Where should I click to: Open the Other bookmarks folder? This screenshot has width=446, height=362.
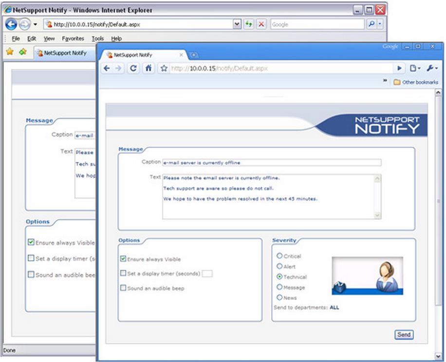pyautogui.click(x=416, y=82)
